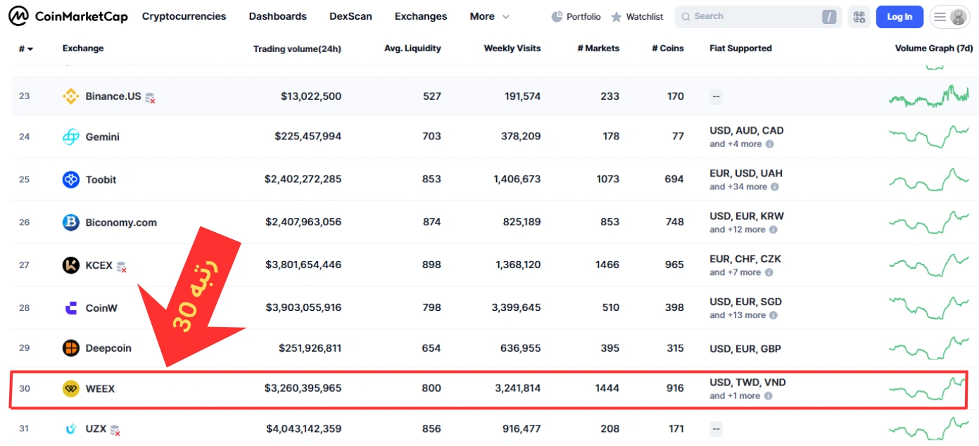Viewport: 979px width, 446px height.
Task: Click the Deepcoin 7d volume graph
Action: 929,348
